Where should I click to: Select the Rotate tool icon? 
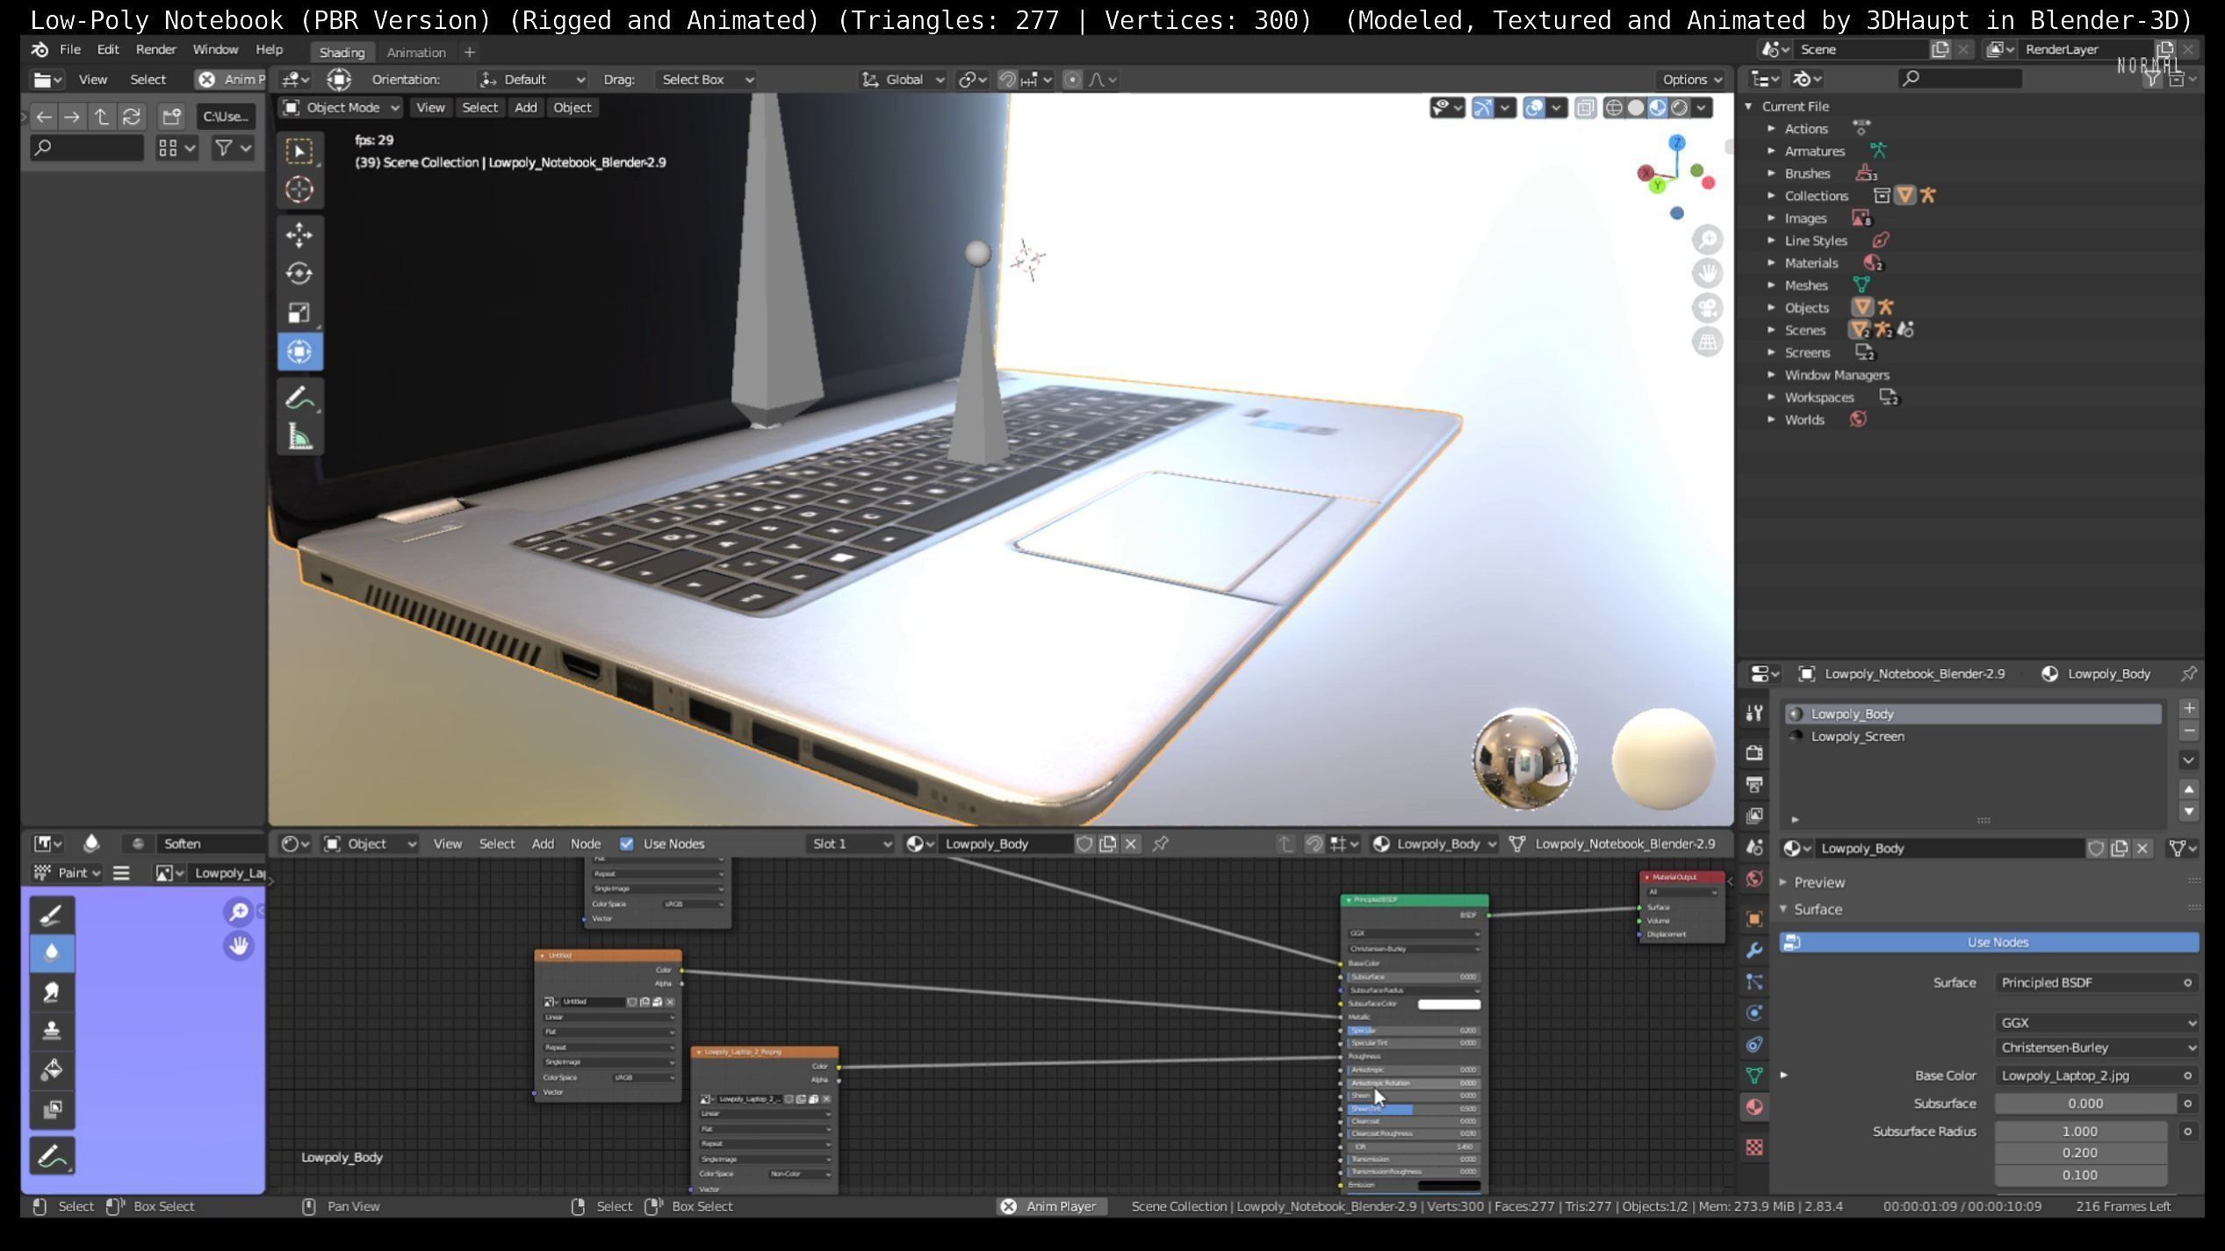pos(299,274)
